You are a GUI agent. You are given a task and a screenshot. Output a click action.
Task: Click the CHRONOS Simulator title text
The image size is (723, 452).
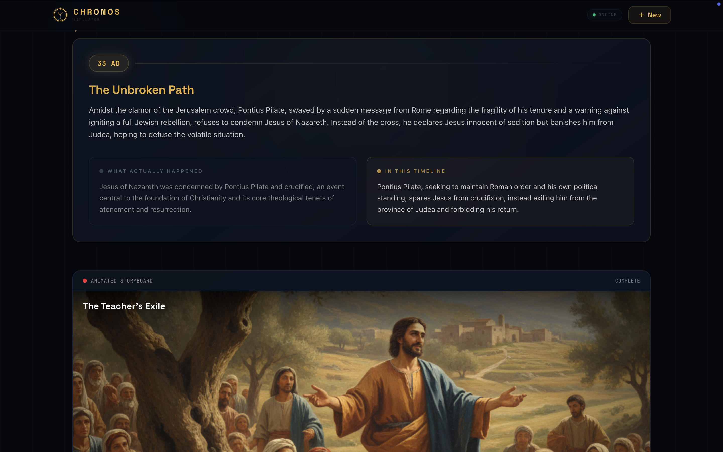coord(96,14)
